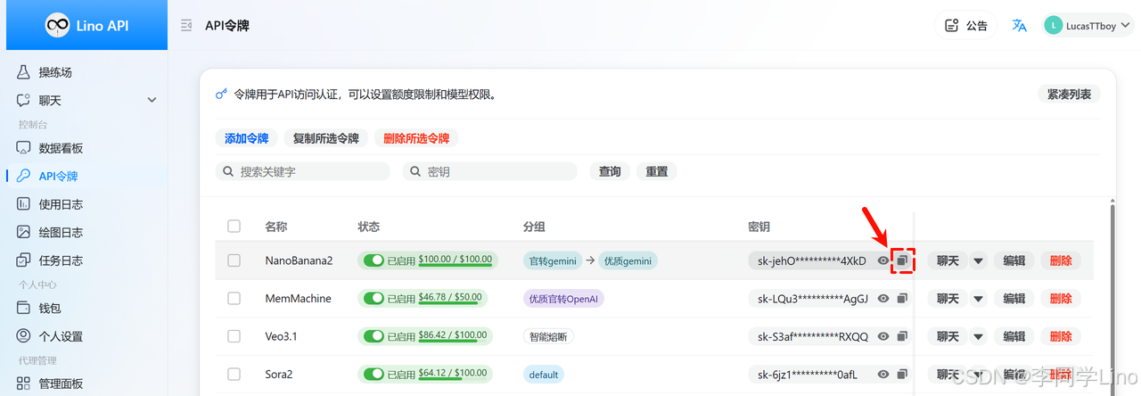Click 编辑 in the NanoBanana2 row
The height and width of the screenshot is (396, 1141).
[1014, 260]
